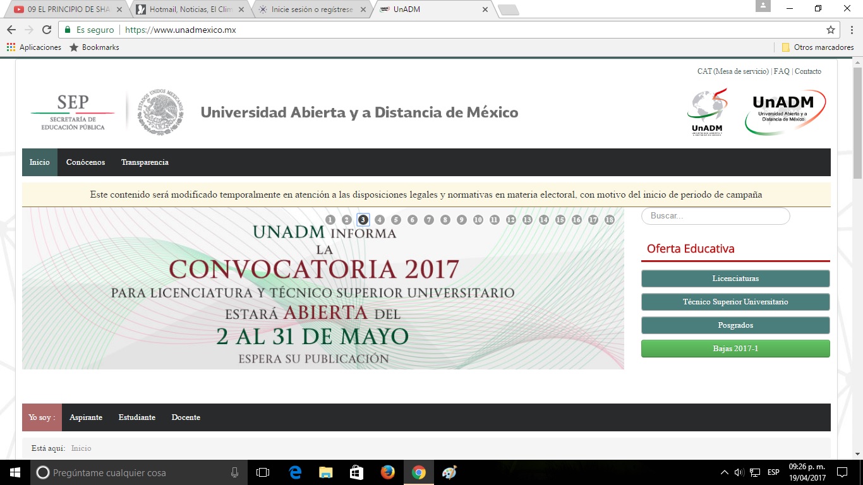Open the Windows Store taskbar icon
Viewport: 863px width, 485px height.
click(x=356, y=472)
